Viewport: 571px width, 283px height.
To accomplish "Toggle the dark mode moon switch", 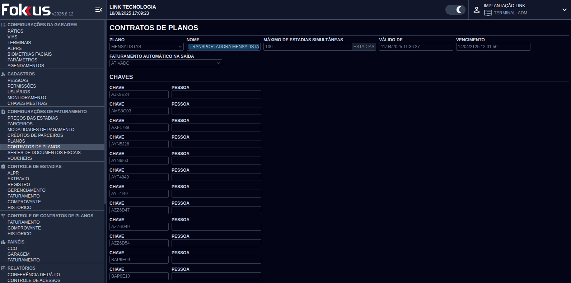I will [455, 10].
